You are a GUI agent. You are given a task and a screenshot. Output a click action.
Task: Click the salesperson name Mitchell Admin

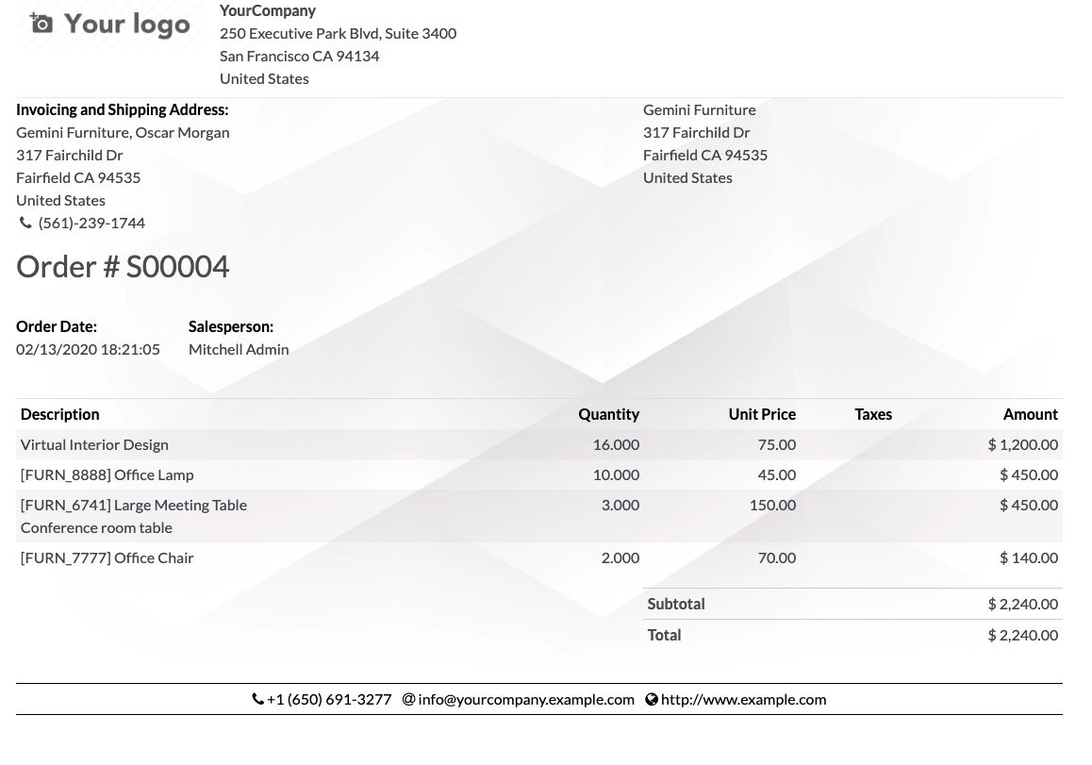[239, 350]
